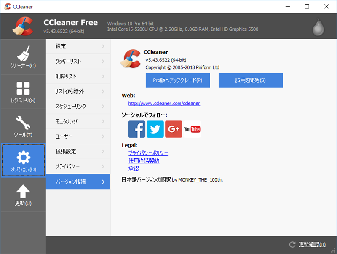Follow CCleaner on Twitter

tap(155, 129)
